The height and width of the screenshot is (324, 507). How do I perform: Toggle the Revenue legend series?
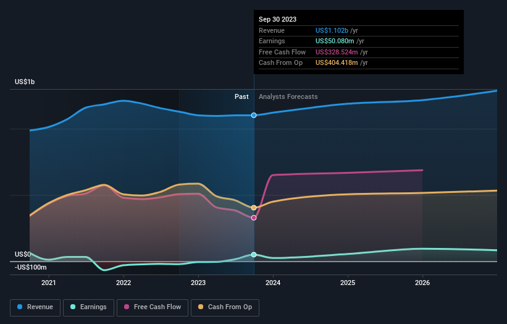[x=35, y=307]
